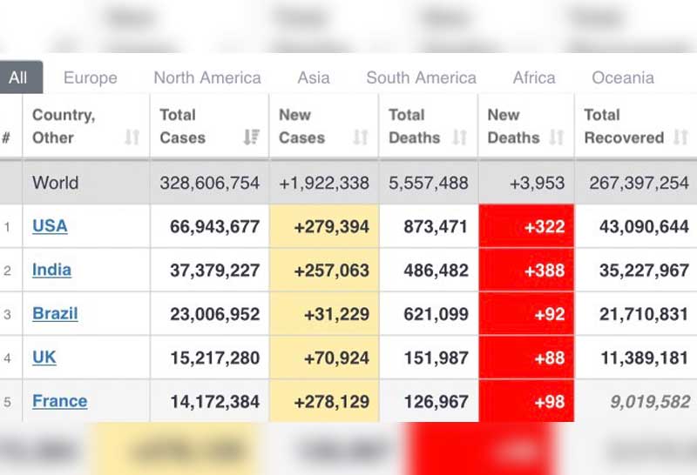Sort by New Deaths arrows icon
Viewport: 697px width, 475px height.
click(x=557, y=137)
